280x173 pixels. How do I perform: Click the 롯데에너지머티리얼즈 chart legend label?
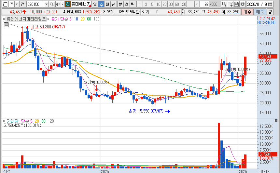coord(26,19)
